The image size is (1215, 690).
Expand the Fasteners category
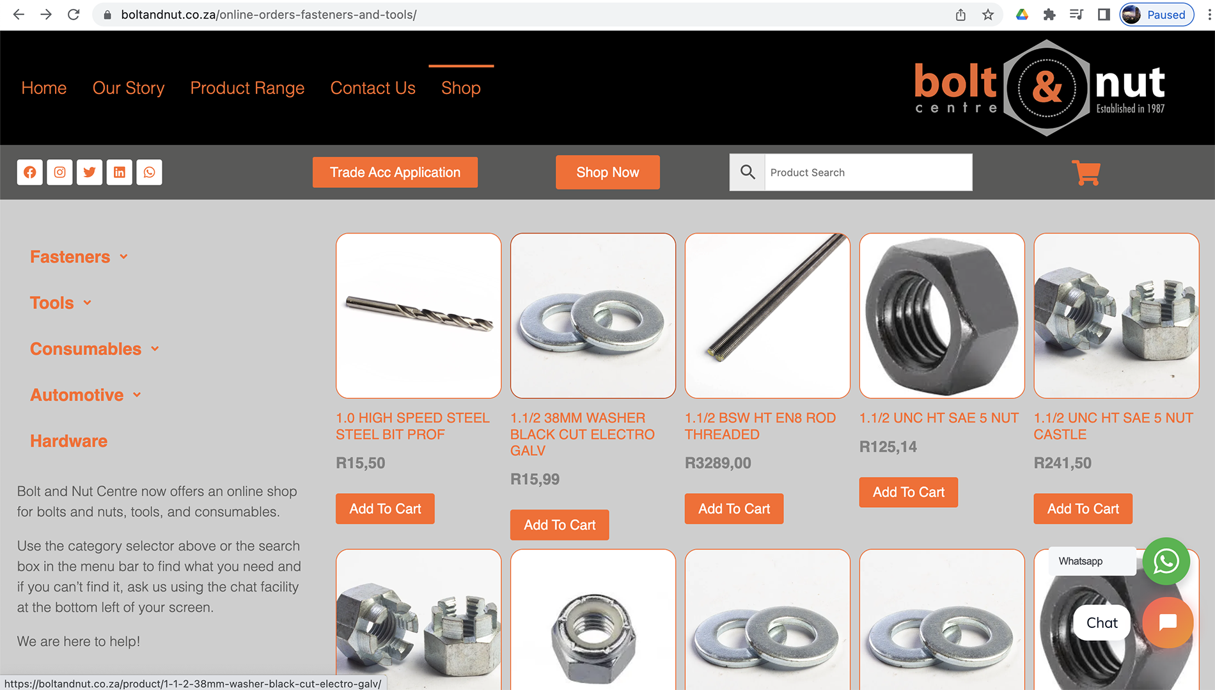click(x=79, y=257)
